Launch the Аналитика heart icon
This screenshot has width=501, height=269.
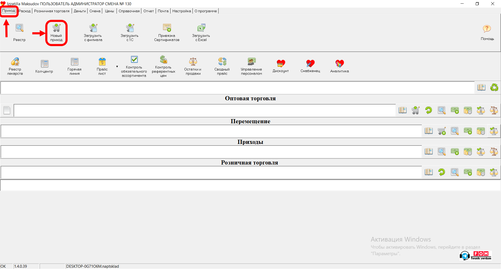point(339,63)
